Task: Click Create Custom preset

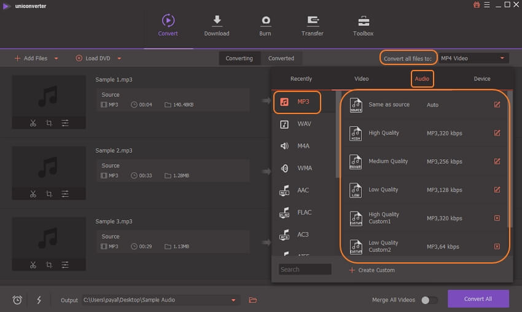Action: tap(372, 270)
